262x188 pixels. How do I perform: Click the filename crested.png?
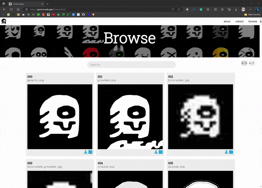pos(106,167)
